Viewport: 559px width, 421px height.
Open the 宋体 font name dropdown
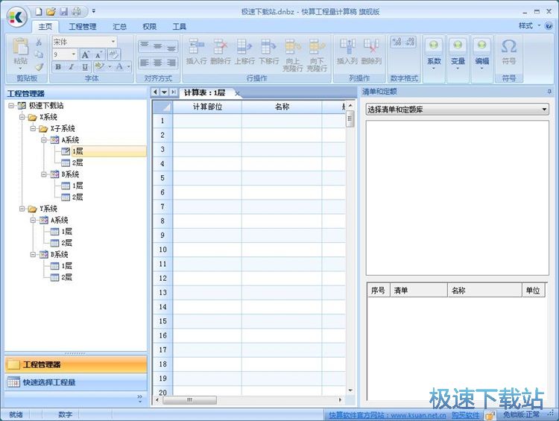[113, 42]
